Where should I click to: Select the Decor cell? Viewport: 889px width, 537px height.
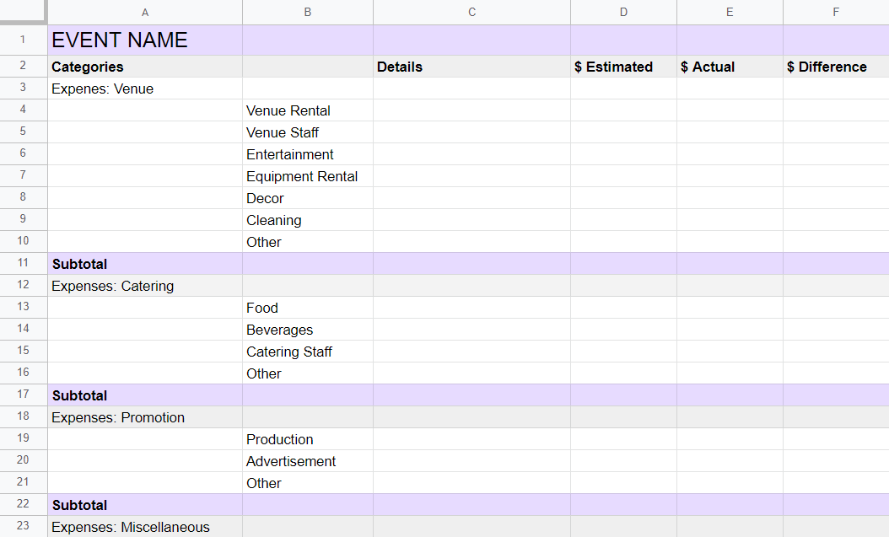(x=308, y=198)
